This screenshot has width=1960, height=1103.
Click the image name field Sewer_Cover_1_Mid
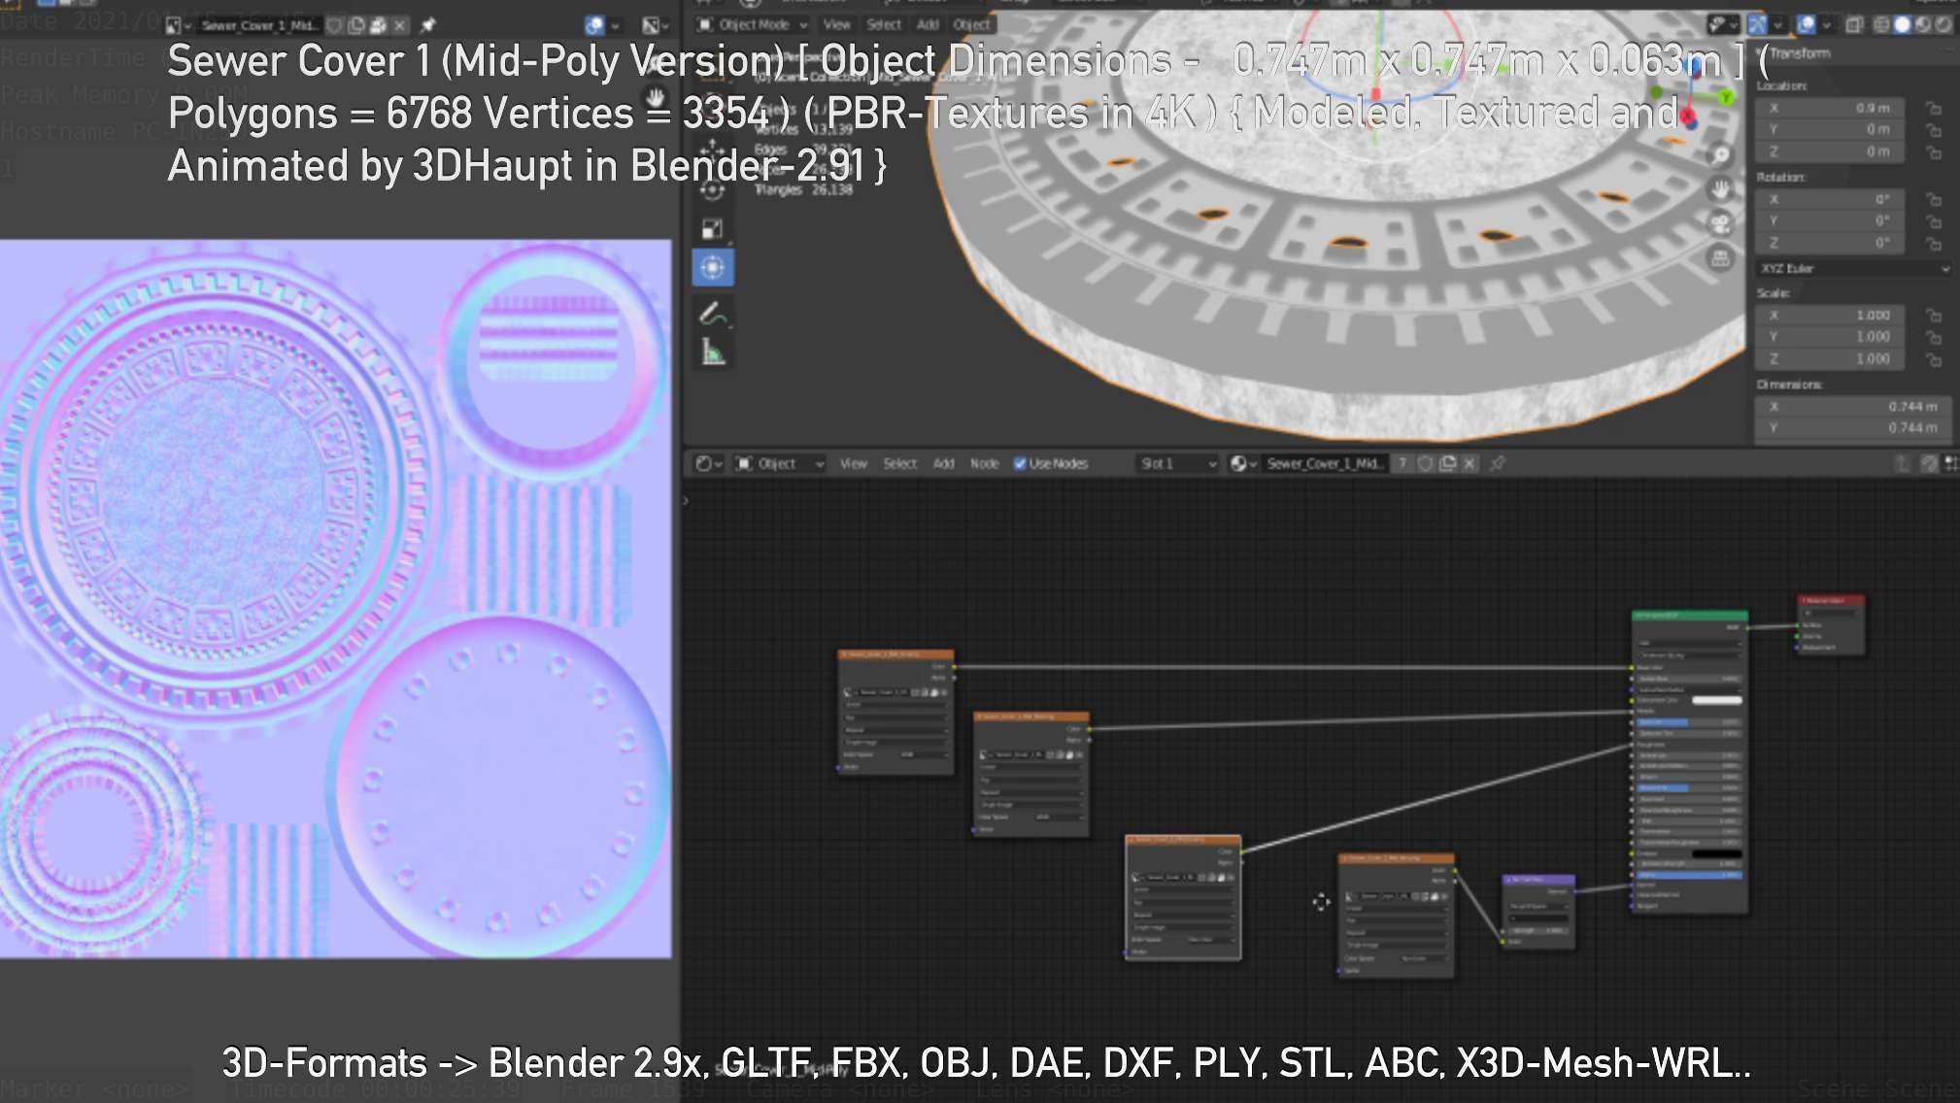(x=258, y=25)
